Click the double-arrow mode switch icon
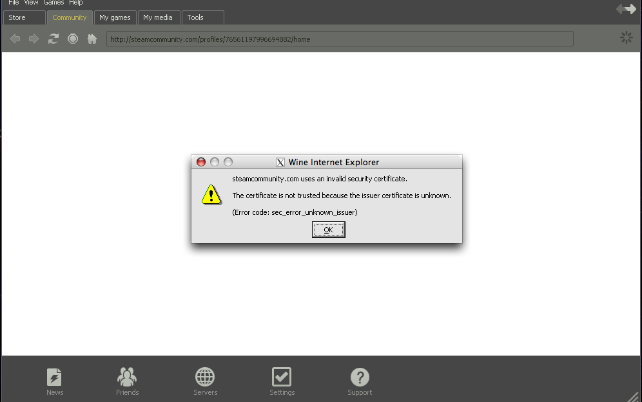The height and width of the screenshot is (402, 642). 626,9
